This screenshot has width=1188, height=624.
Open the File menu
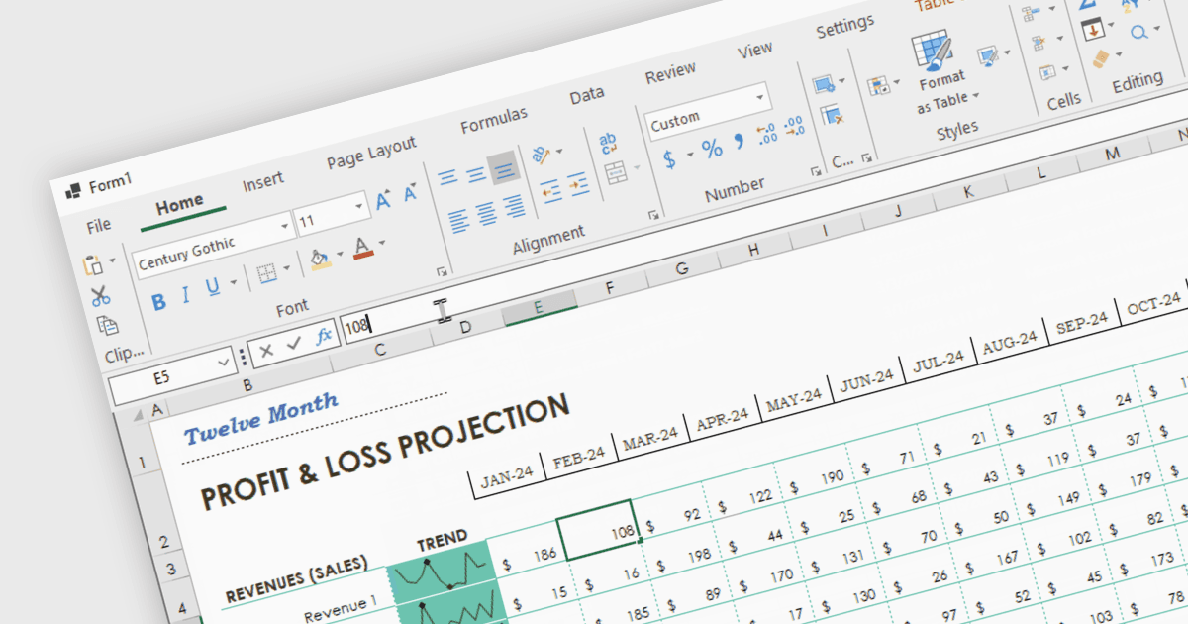[x=98, y=226]
